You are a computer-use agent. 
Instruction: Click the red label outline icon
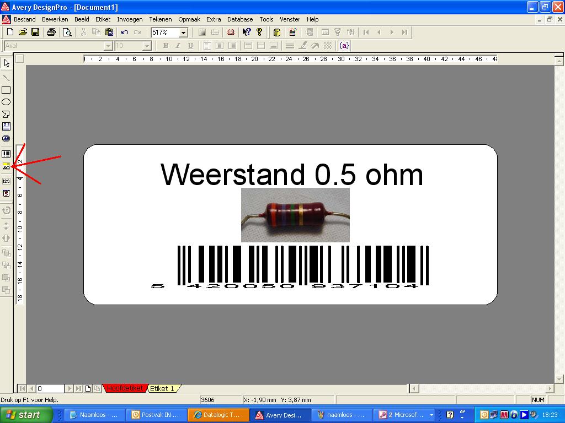[231, 32]
